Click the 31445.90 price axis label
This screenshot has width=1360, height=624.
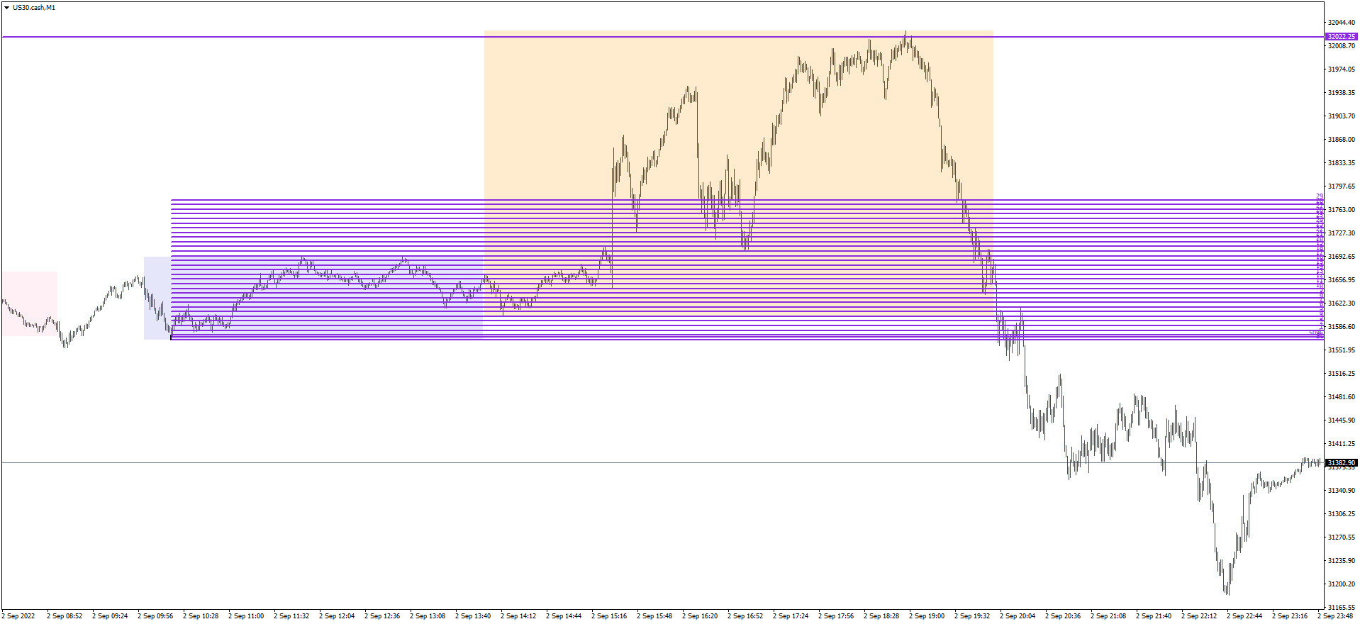point(1341,420)
